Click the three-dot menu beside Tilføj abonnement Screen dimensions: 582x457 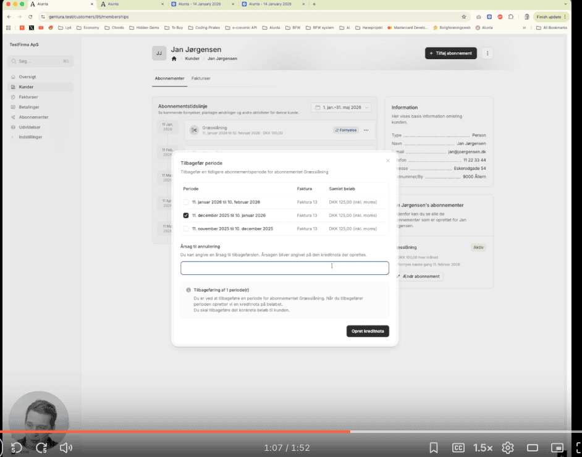[487, 53]
